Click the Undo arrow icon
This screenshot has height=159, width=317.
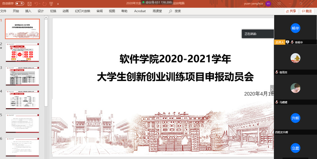[37, 4]
